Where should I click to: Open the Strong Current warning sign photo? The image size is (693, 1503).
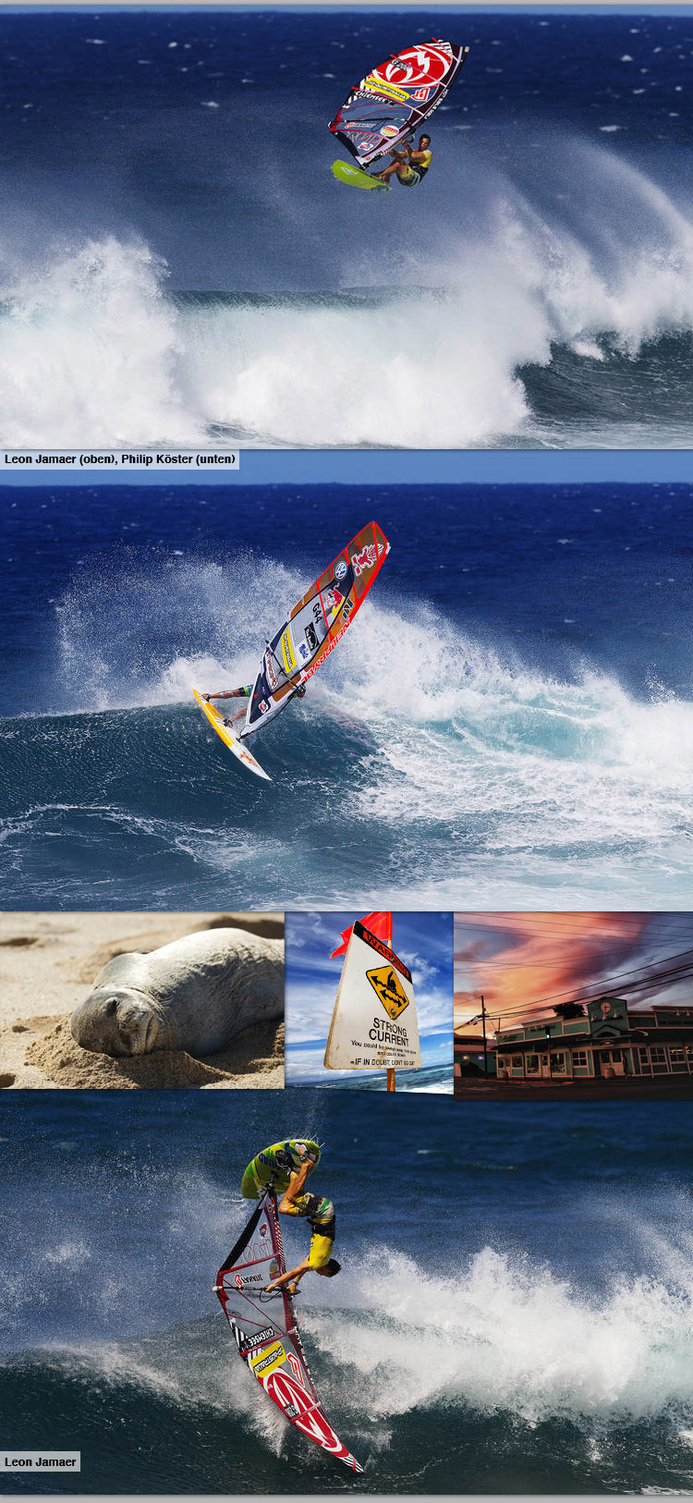369,1001
